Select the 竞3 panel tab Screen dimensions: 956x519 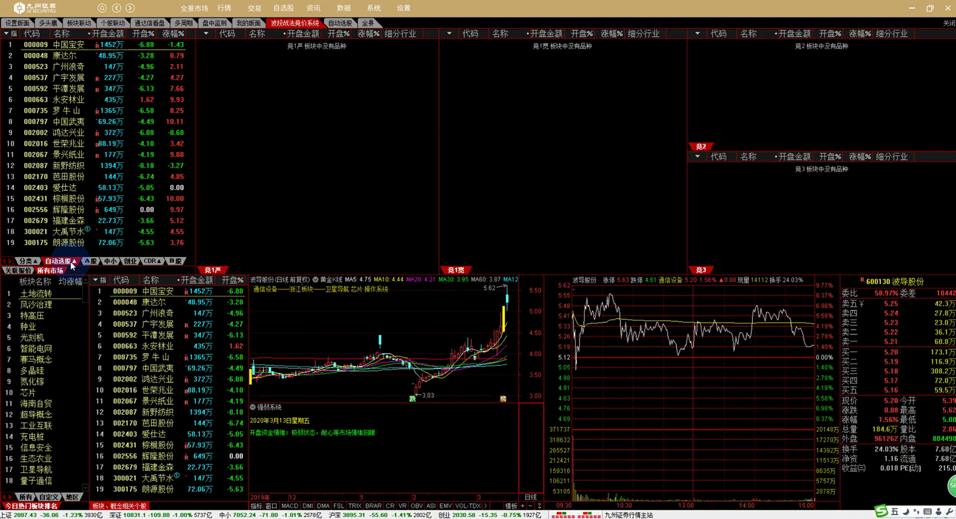coord(701,270)
